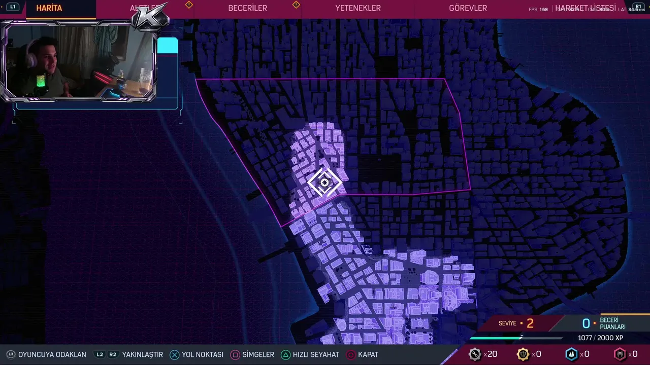Click the FPS 168 readout
This screenshot has width=650, height=365.
(538, 10)
